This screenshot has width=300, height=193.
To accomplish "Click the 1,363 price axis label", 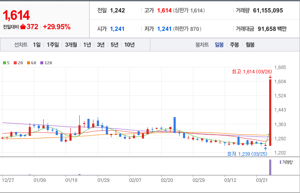I will [280, 124].
